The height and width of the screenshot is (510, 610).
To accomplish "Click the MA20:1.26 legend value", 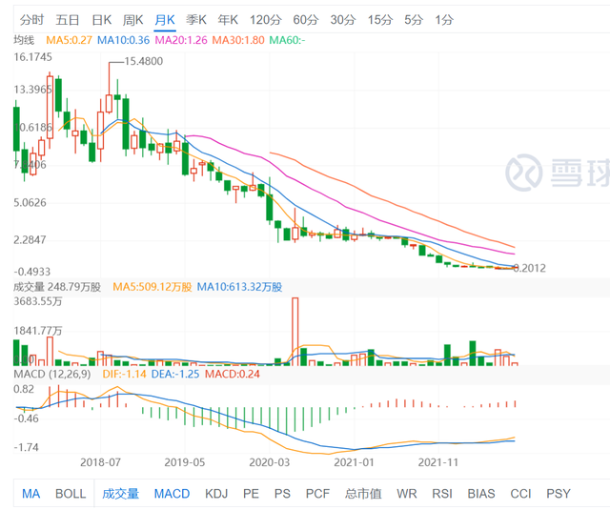I will [181, 40].
